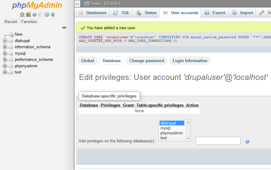This screenshot has width=271, height=170.
Task: Show the Favorites tables list
Action: 29,22
